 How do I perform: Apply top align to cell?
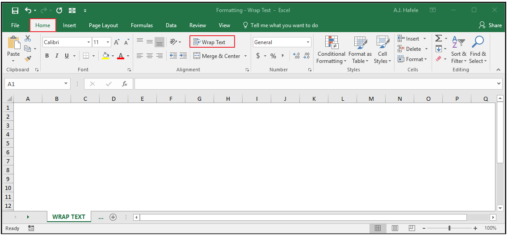pos(140,41)
